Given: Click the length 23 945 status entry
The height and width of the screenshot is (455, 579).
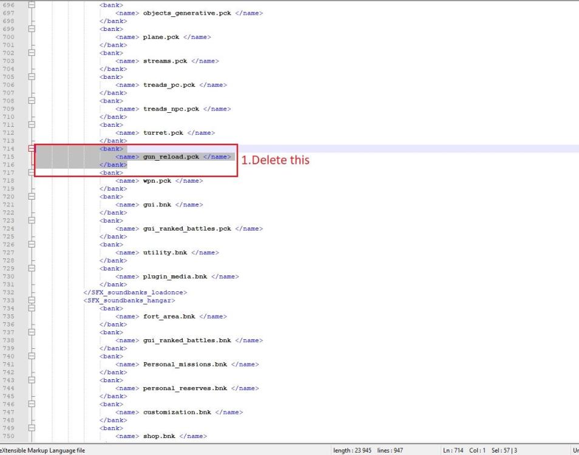Looking at the screenshot, I should coord(352,451).
